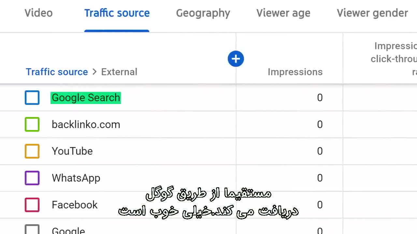Click the WhatsApp source name
This screenshot has height=234, width=417.
76,178
